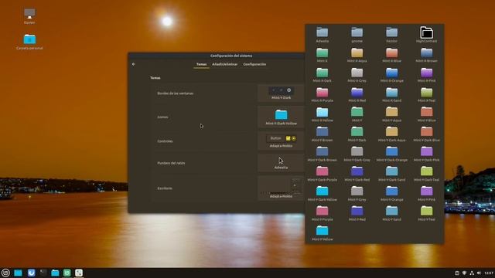Open the Añadir/eliminar tab
This screenshot has height=278, width=495.
click(x=224, y=64)
